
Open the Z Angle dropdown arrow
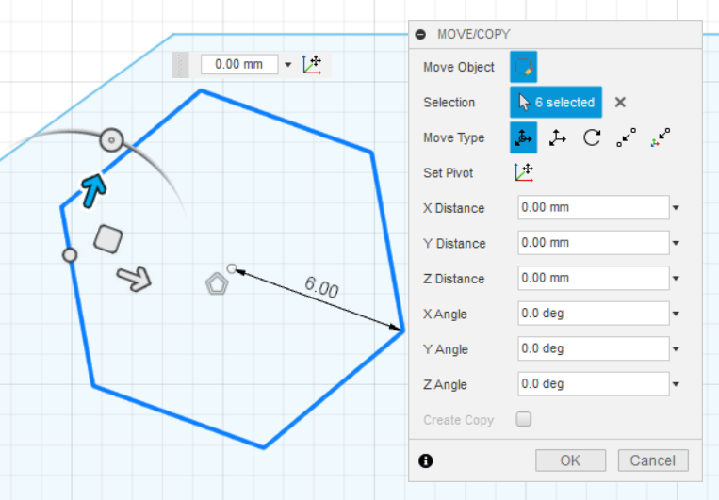tap(676, 384)
